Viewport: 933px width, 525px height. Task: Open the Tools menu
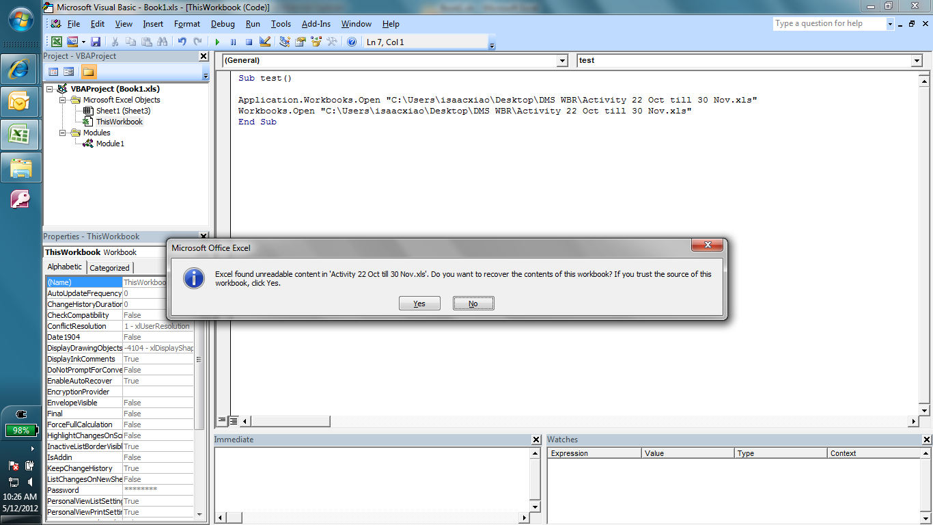[281, 24]
